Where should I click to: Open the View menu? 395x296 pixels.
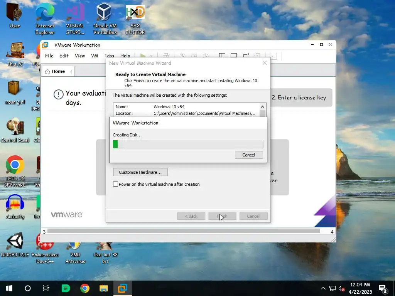click(79, 55)
